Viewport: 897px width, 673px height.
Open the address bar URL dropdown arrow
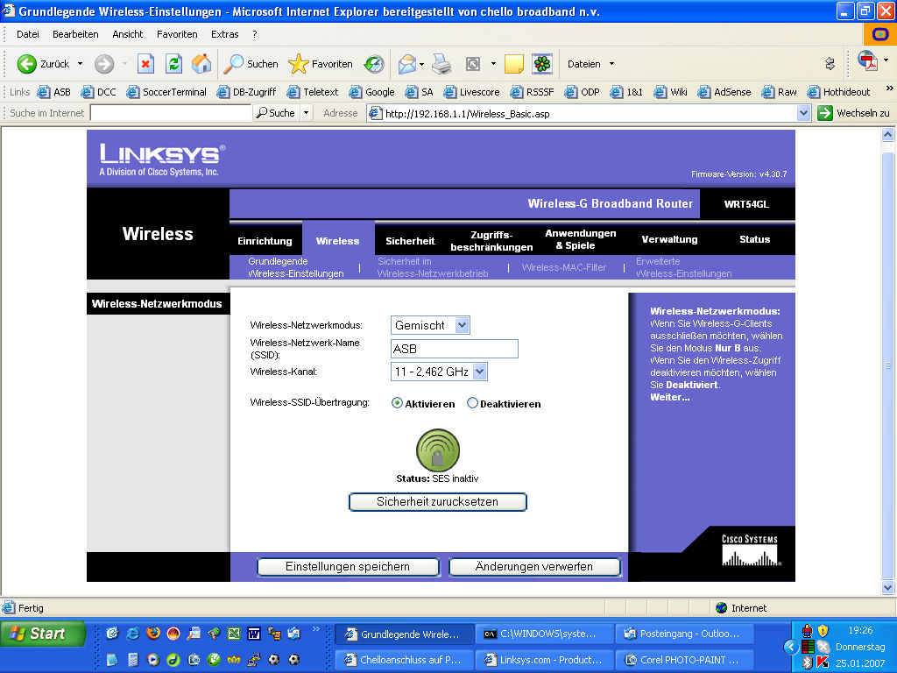tap(803, 113)
